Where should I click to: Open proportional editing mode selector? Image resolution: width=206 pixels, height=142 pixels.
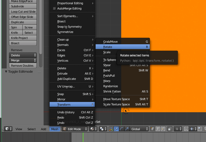178,129
